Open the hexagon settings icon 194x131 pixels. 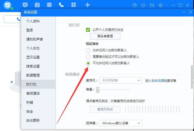161,5
